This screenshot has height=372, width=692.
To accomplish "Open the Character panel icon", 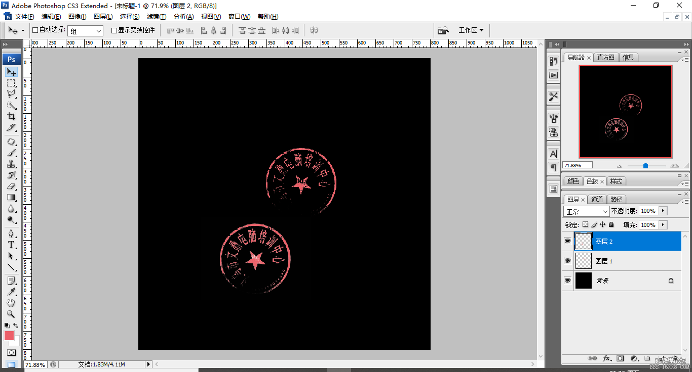I will coord(554,154).
